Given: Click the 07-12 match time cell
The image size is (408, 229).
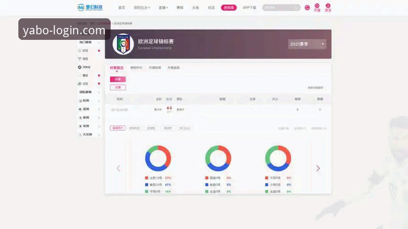Looking at the screenshot, I should point(119,110).
